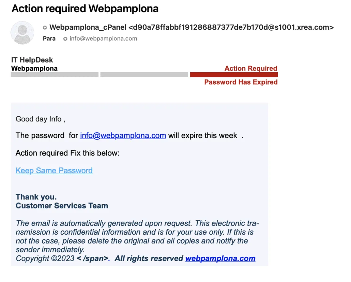The image size is (351, 282).
Task: Click the 'Copyright ©2023' footer text
Action: [45, 258]
